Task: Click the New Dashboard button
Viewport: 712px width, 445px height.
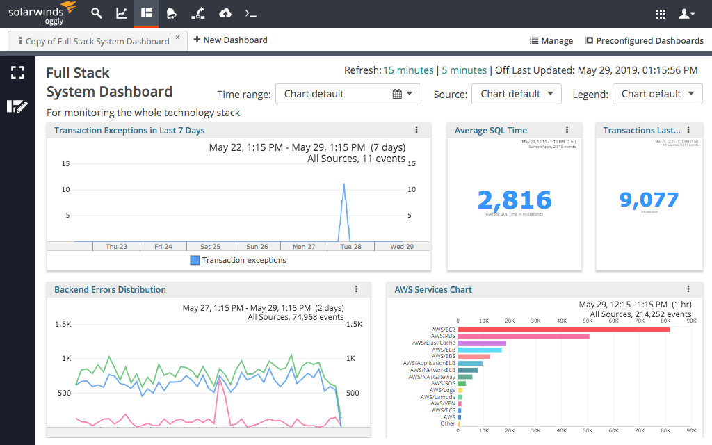Action: point(230,40)
